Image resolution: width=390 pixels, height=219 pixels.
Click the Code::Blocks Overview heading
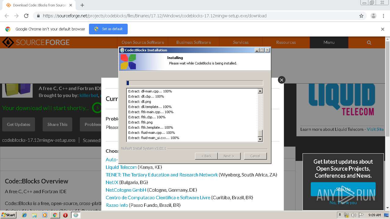tap(37, 181)
